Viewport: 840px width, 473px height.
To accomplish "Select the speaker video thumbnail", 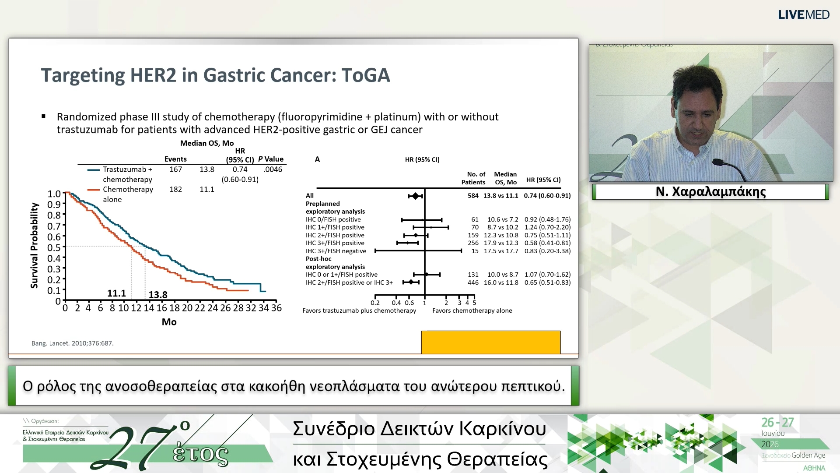I will coord(711,113).
